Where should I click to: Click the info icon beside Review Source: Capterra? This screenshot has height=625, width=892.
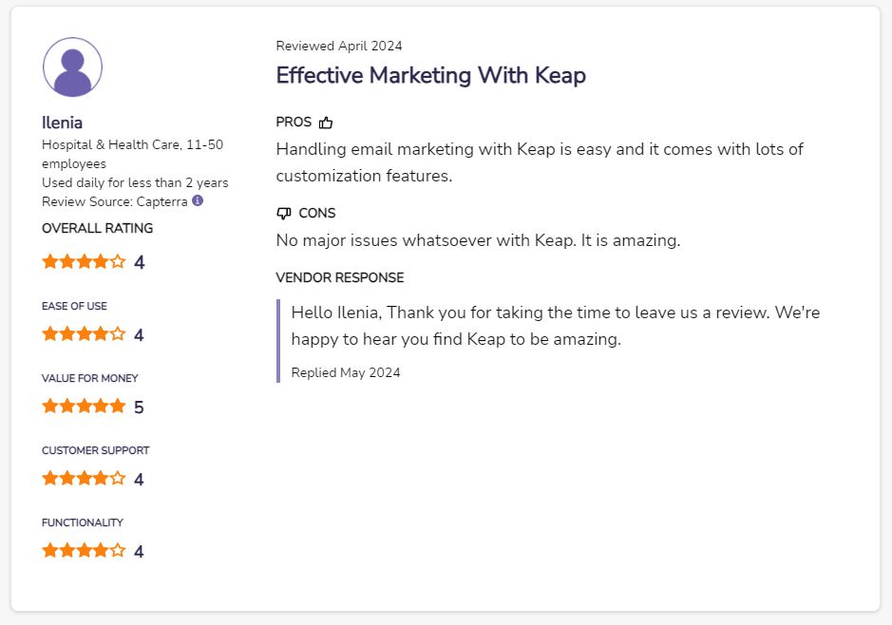(198, 200)
